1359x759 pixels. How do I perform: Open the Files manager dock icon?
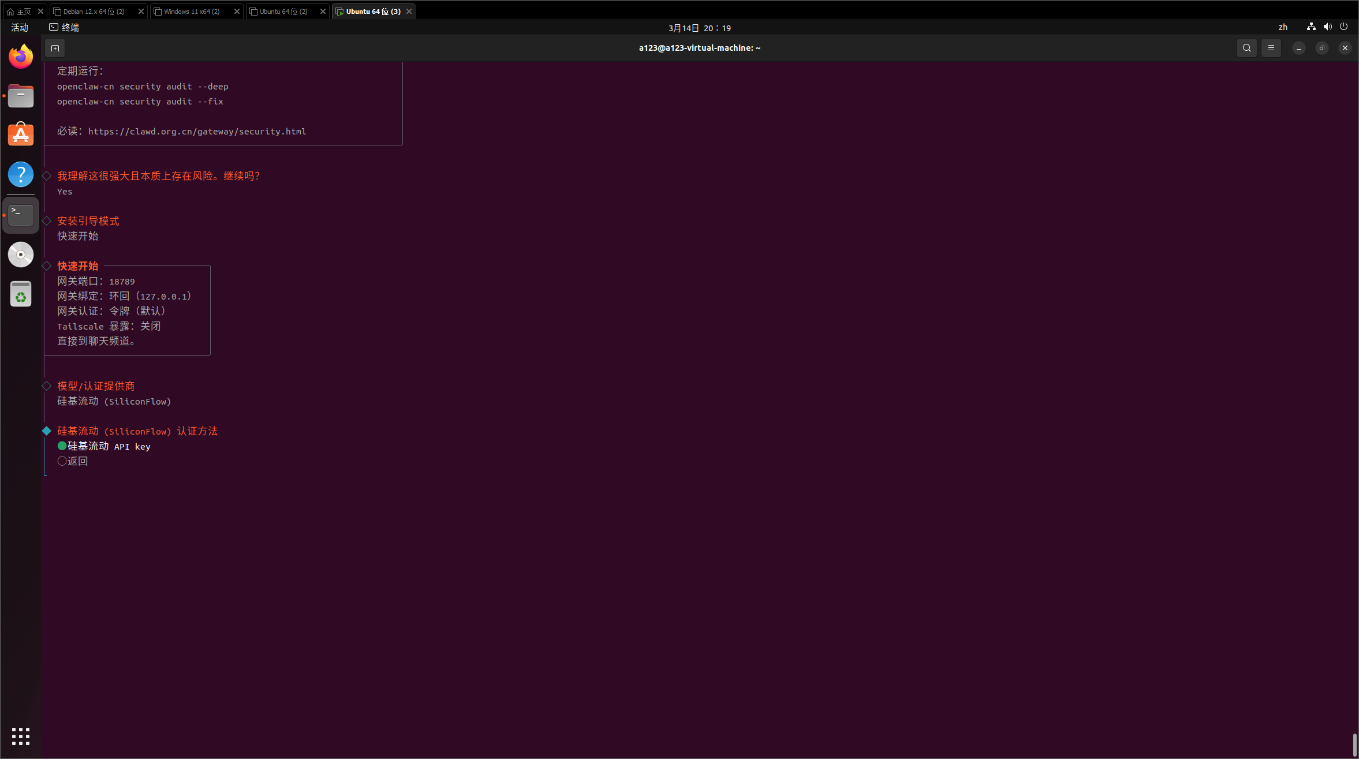tap(21, 96)
